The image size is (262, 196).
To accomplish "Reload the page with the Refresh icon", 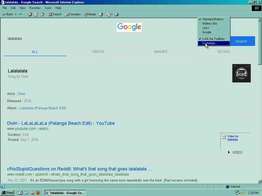I will pos(36,14).
